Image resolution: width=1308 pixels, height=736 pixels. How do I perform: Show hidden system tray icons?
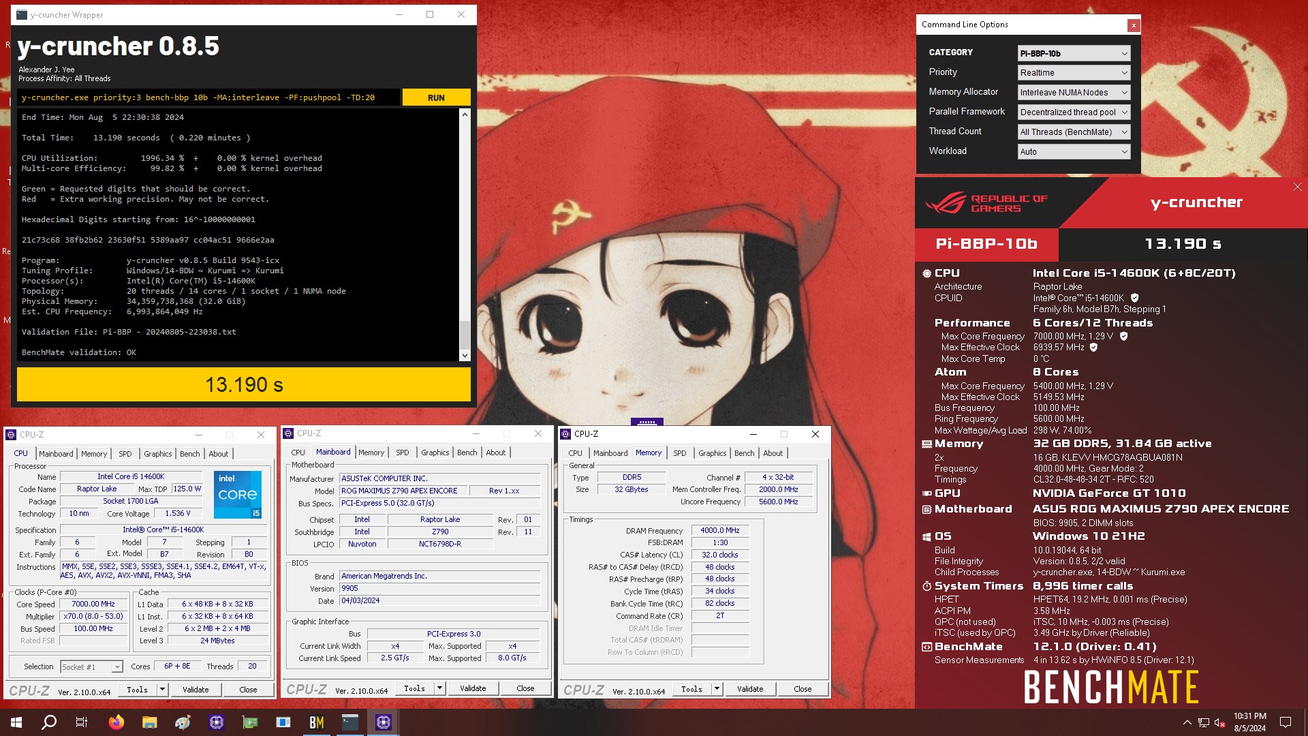click(1187, 722)
